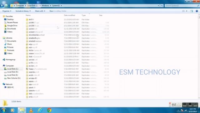
Task: Click Computer in the address breadcrumb
Action: pyautogui.click(x=20, y=6)
